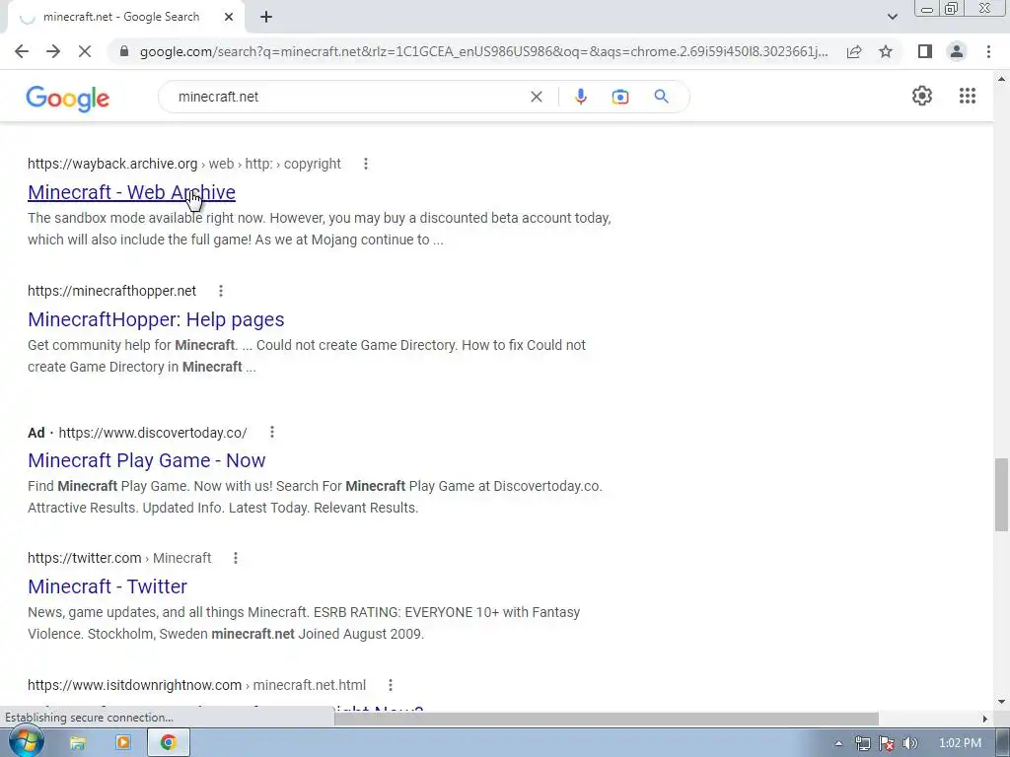This screenshot has width=1010, height=757.
Task: Click the vertical scrollbar thumb
Action: coord(1001,495)
